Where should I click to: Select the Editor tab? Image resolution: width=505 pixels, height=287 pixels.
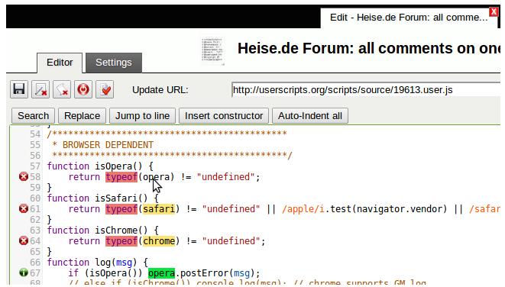click(x=60, y=63)
